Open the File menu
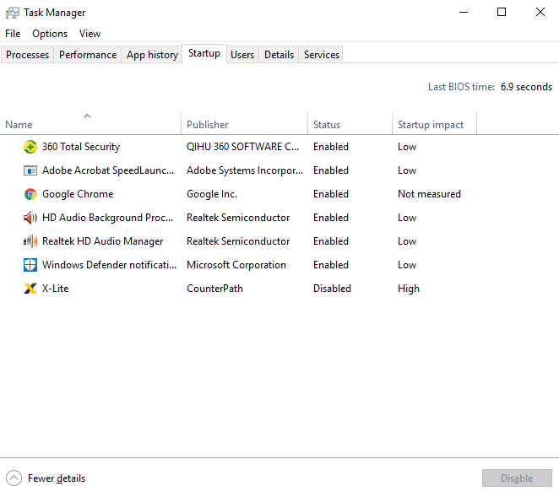 coord(13,34)
